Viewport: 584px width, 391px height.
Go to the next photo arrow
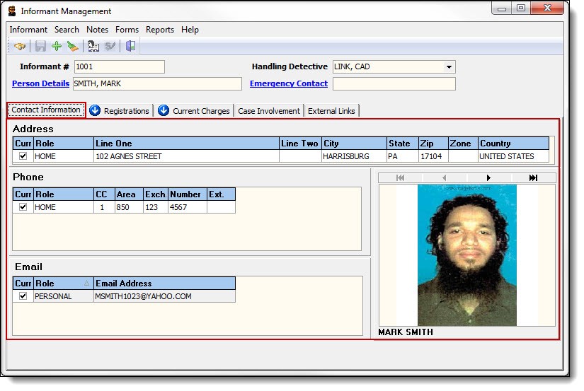coord(488,178)
